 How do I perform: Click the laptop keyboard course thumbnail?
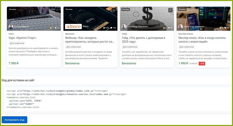(x=34, y=19)
